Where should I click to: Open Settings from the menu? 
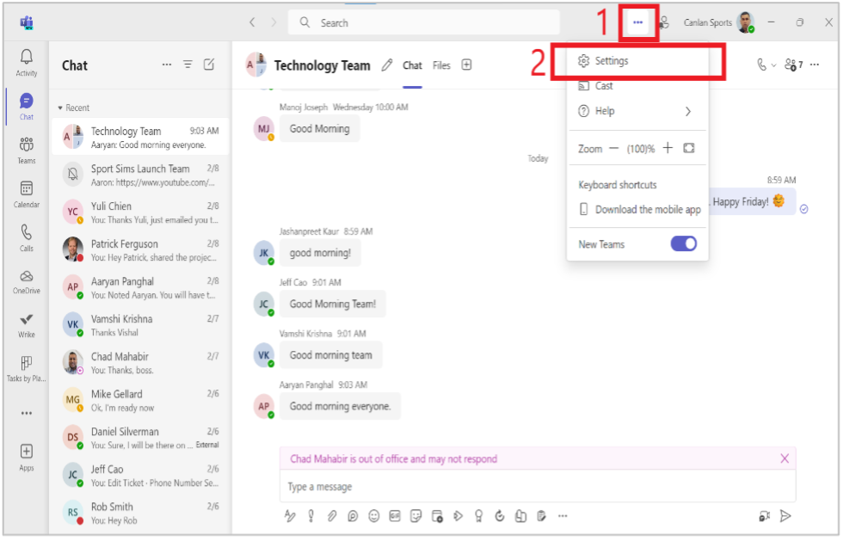tap(637, 61)
